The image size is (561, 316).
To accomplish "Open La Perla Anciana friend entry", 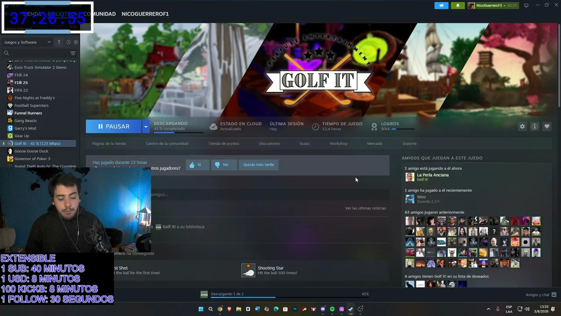I will tap(433, 177).
